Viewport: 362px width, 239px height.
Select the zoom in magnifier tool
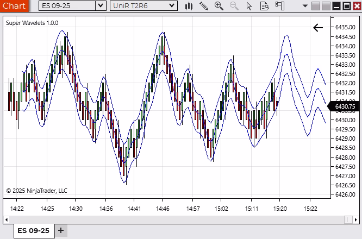[219, 6]
